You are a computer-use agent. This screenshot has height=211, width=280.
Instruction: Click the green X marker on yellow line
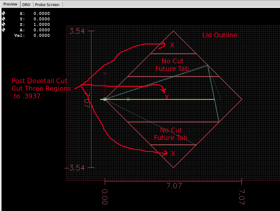[x=128, y=99]
